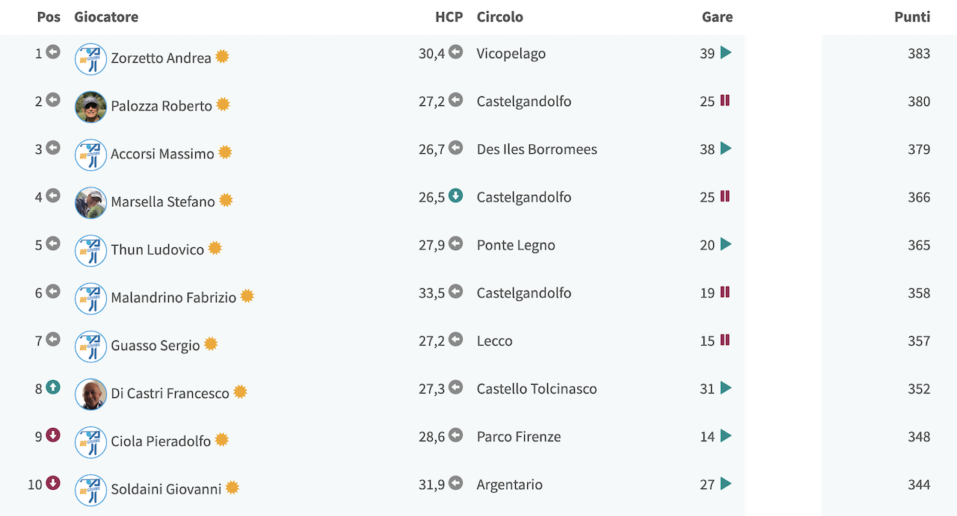Click the gray position arrow beside rank 1

[x=53, y=52]
